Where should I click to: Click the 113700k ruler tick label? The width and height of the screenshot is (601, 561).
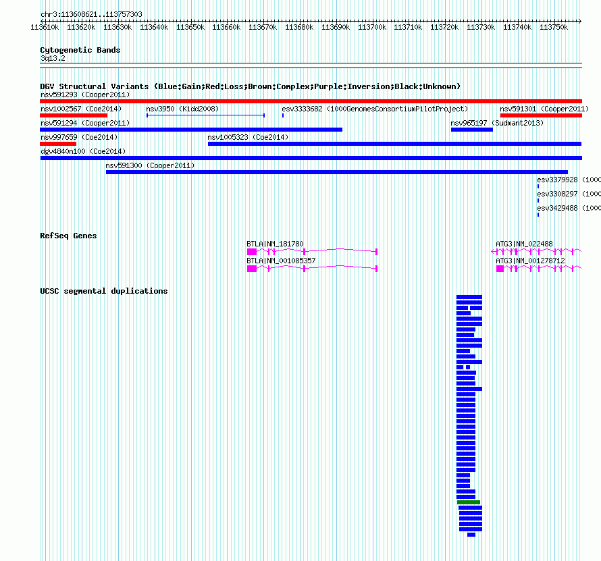pos(372,27)
